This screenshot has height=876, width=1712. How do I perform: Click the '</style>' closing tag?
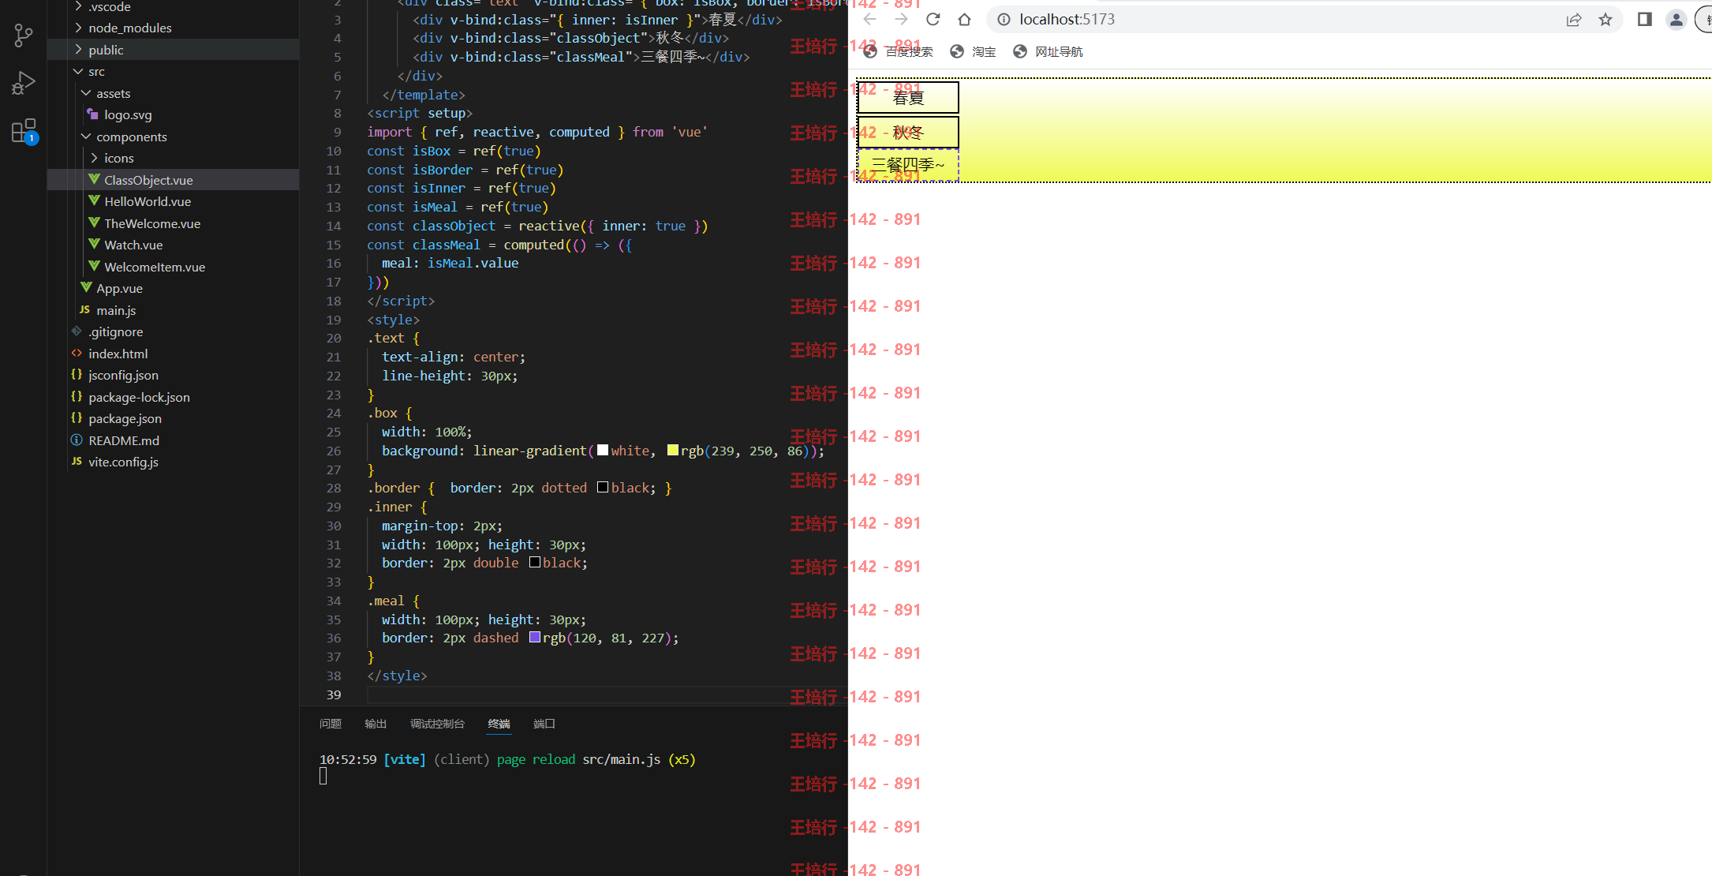pos(397,676)
